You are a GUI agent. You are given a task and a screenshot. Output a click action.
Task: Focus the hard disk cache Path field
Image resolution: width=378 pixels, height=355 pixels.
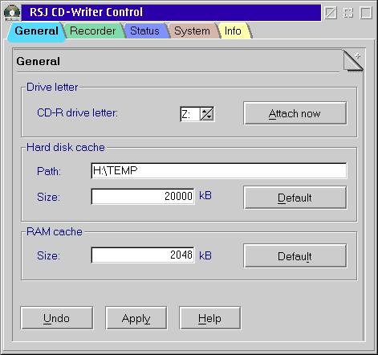[x=219, y=170]
